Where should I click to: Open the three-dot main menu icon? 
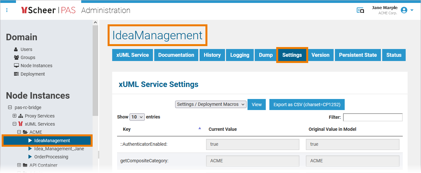click(7, 10)
